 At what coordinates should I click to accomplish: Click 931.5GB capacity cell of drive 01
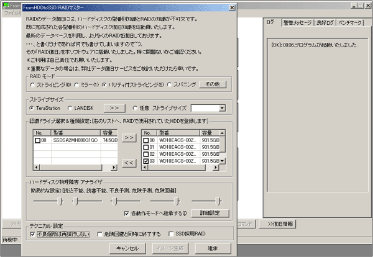[x=210, y=147]
